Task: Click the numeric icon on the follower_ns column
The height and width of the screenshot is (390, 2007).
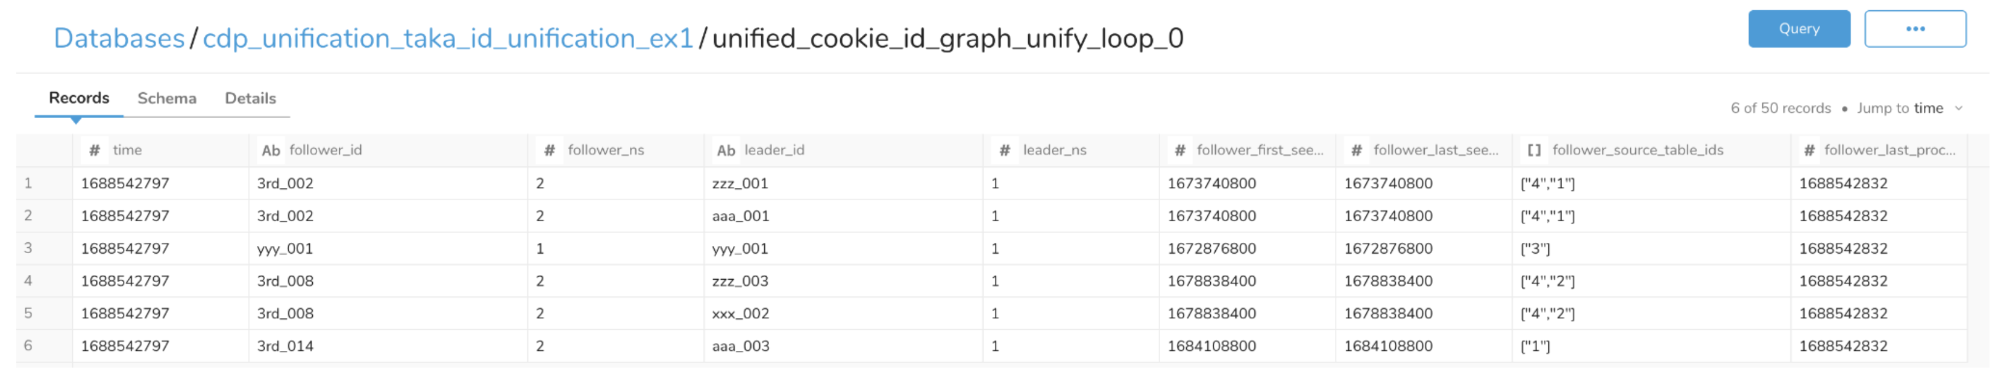Action: click(550, 149)
